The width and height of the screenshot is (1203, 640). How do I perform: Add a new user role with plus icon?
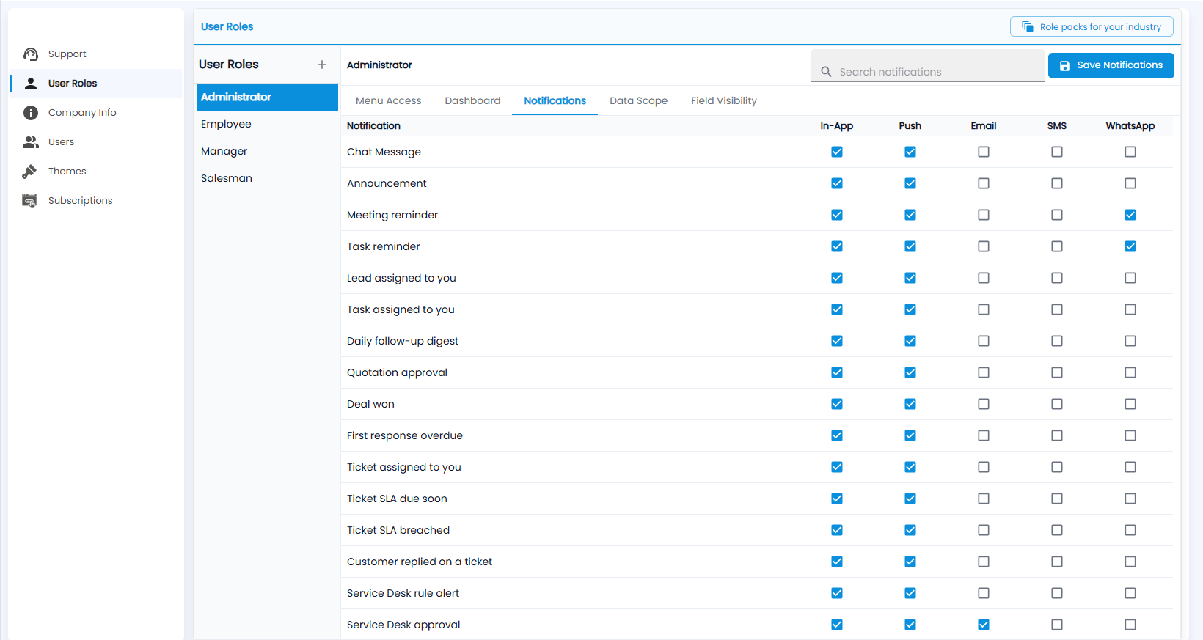tap(322, 65)
